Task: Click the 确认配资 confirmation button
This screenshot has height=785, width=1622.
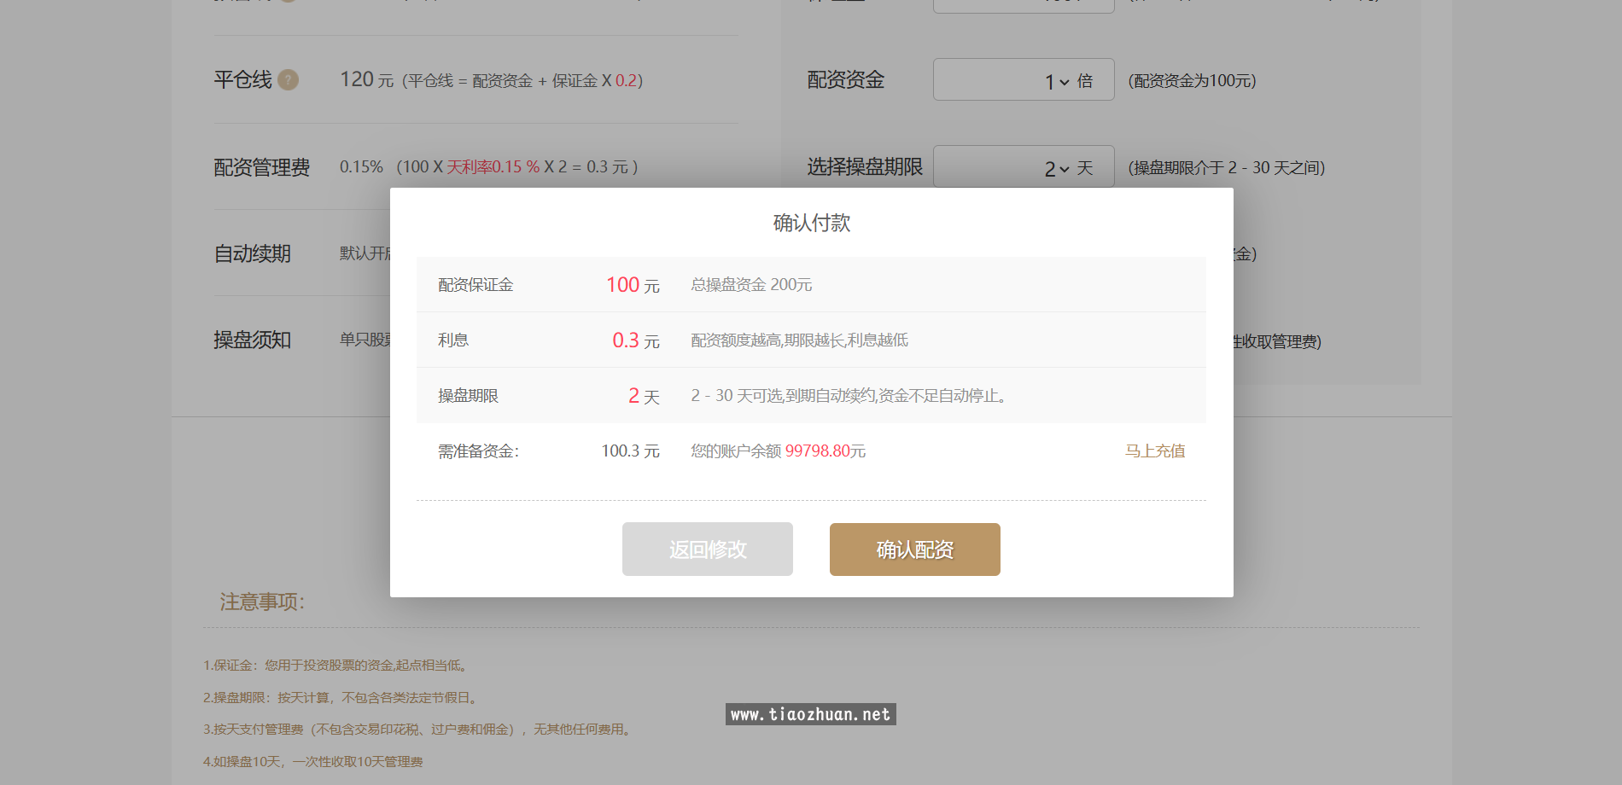Action: click(x=913, y=549)
